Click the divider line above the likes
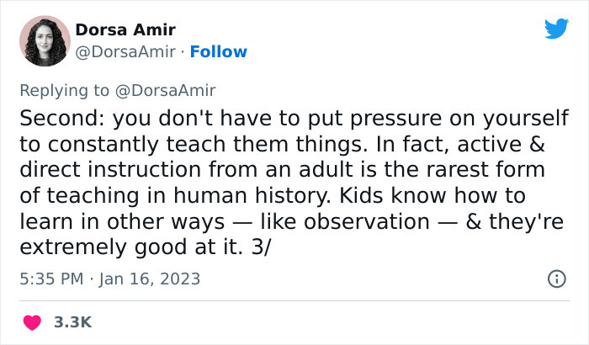 294,300
